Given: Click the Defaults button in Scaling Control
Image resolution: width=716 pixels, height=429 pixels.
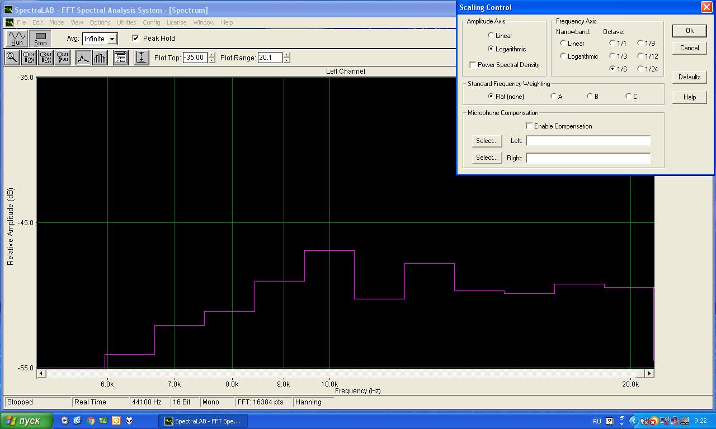Looking at the screenshot, I should 689,77.
